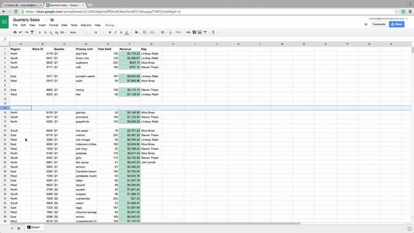This screenshot has width=414, height=233.
Task: Open the all sheets list icon
Action: (x=19, y=228)
